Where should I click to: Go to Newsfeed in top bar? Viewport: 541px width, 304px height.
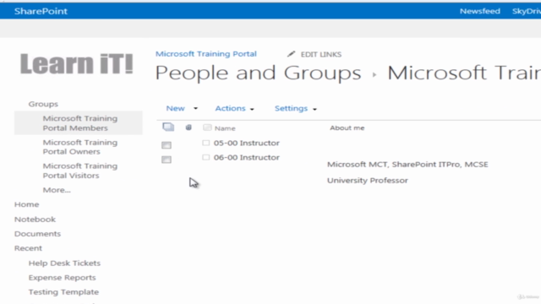[x=479, y=11]
